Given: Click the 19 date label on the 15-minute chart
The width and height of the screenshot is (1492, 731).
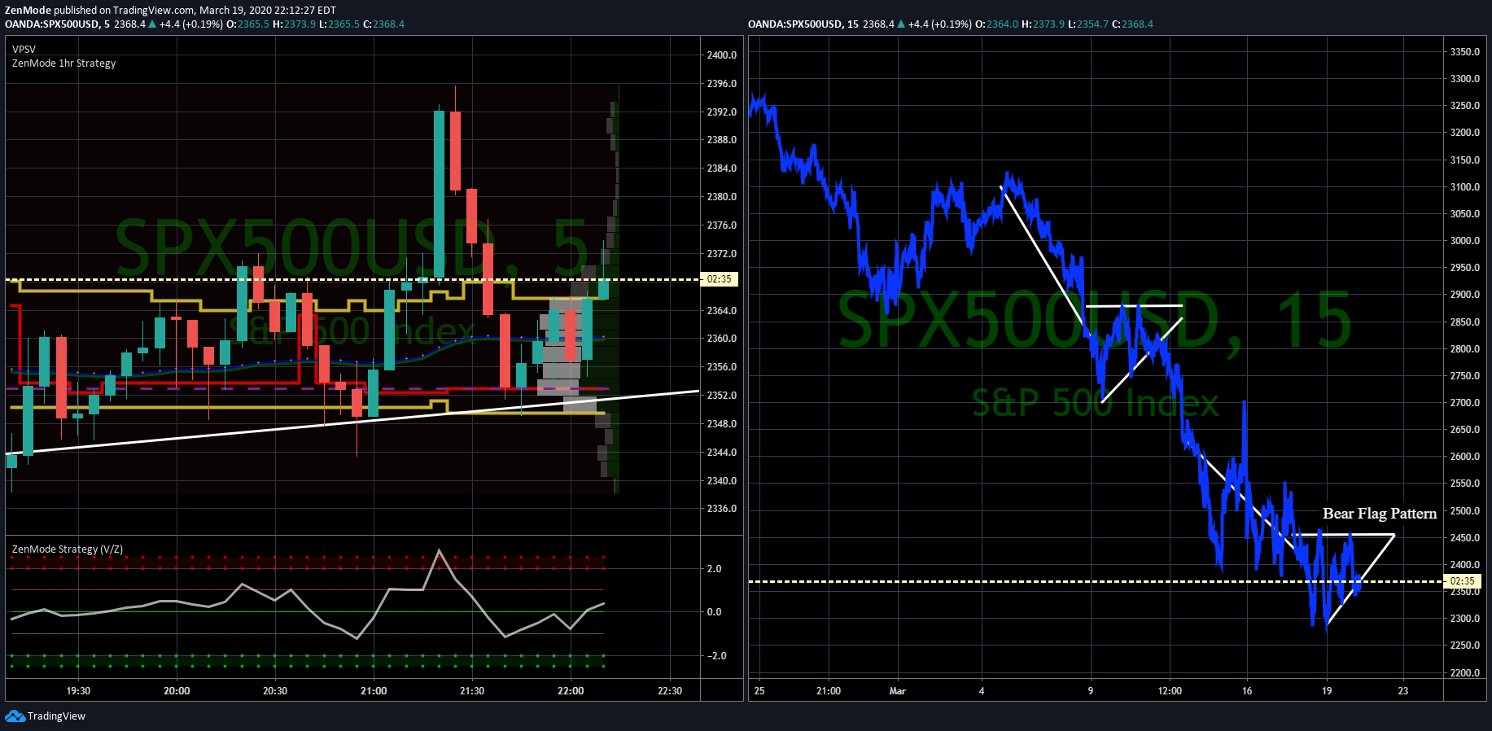Looking at the screenshot, I should click(1327, 691).
